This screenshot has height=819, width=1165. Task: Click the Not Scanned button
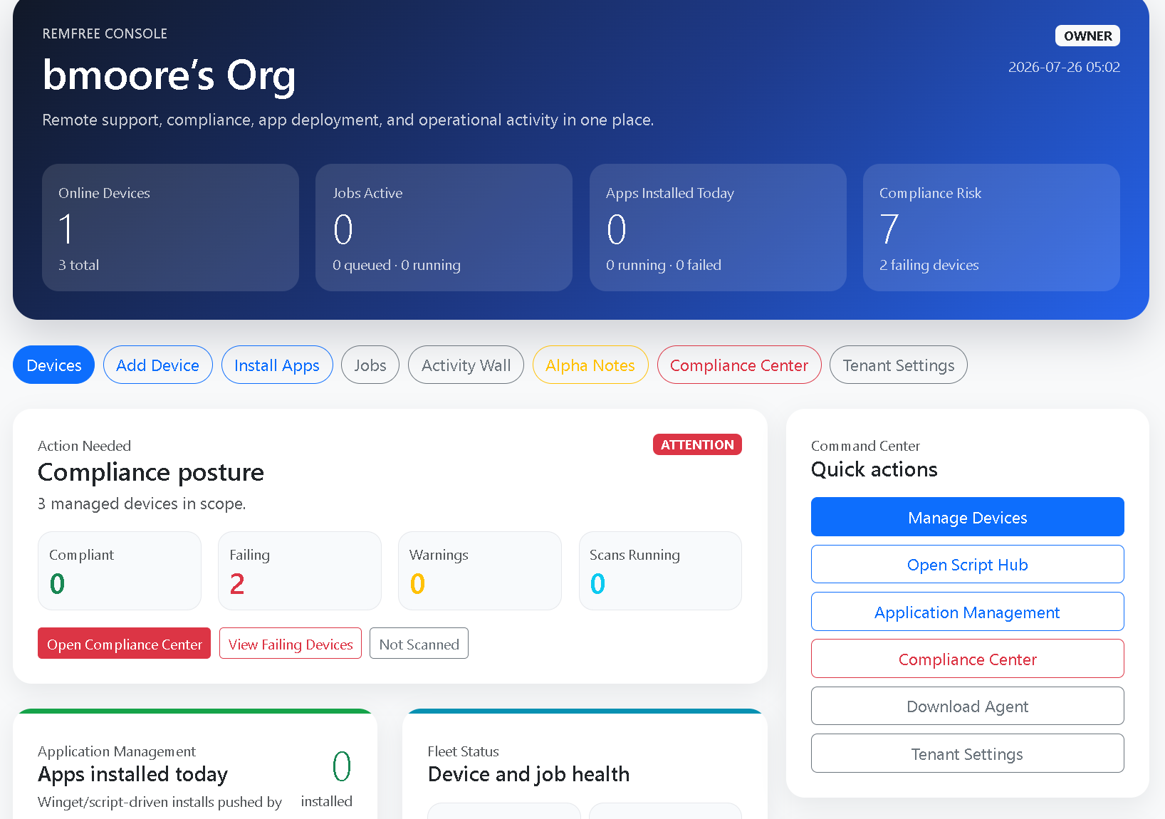[x=419, y=643]
